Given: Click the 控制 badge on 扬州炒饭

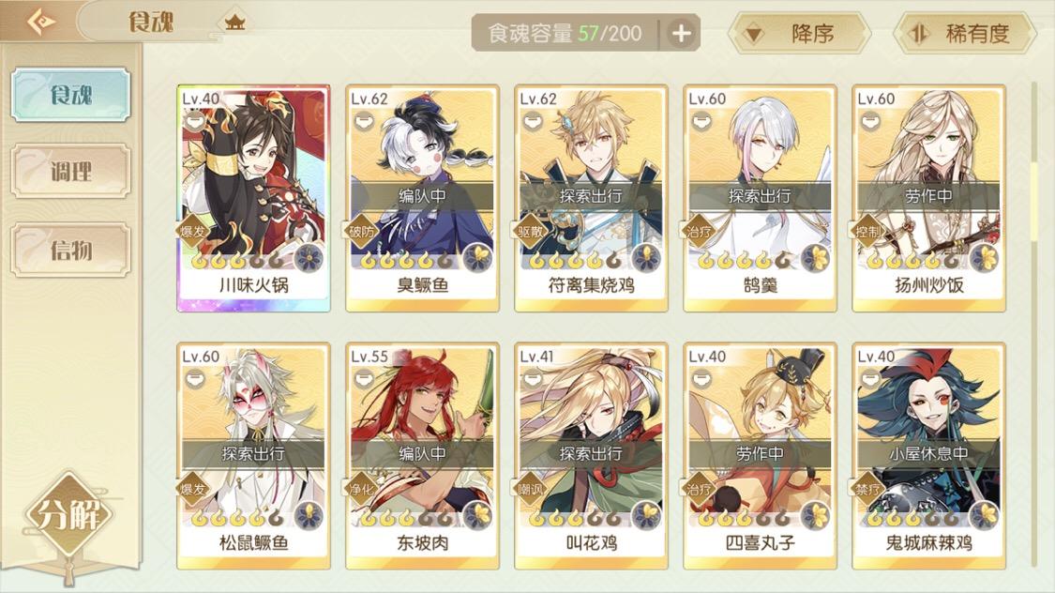Looking at the screenshot, I should pos(868,232).
